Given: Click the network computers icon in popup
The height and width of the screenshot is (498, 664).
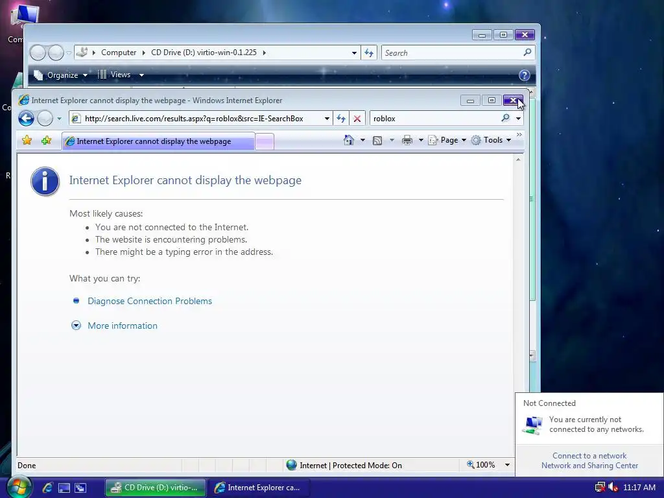Looking at the screenshot, I should (533, 425).
